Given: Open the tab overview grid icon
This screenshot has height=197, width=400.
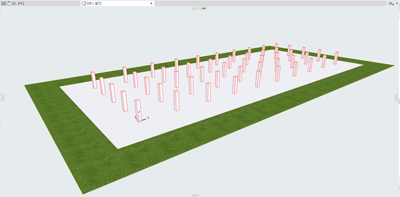Looking at the screenshot, I should [4, 3].
